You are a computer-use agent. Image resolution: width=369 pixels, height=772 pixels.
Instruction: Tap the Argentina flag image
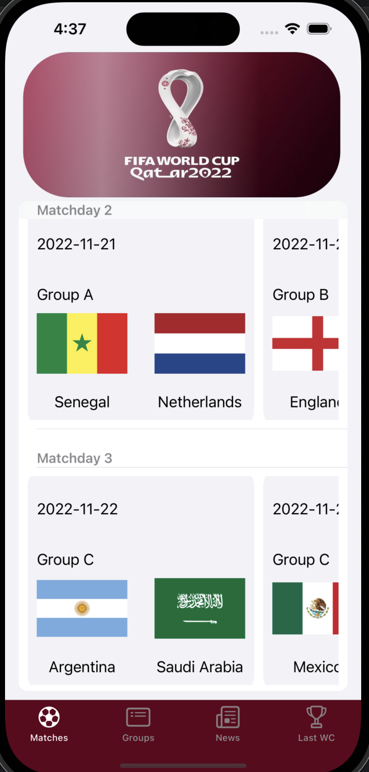[82, 608]
